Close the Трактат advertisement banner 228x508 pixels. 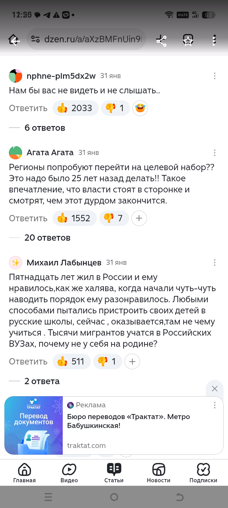(x=214, y=389)
